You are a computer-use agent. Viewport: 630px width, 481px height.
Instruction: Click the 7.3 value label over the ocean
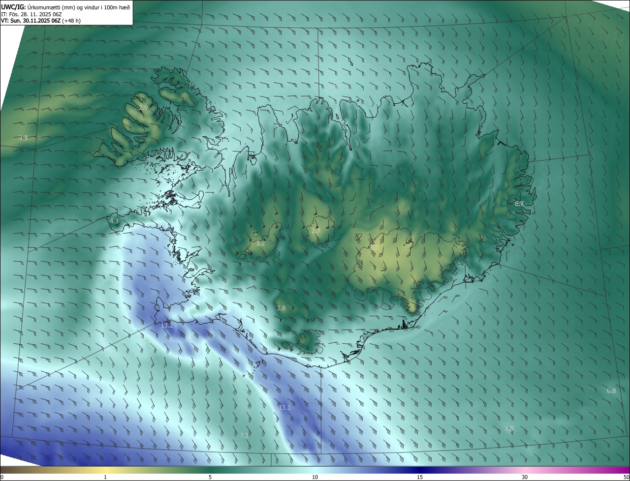click(x=244, y=435)
